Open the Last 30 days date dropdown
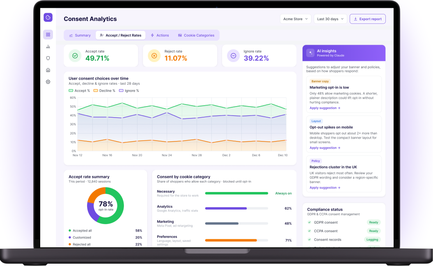The width and height of the screenshot is (433, 266). (330, 19)
